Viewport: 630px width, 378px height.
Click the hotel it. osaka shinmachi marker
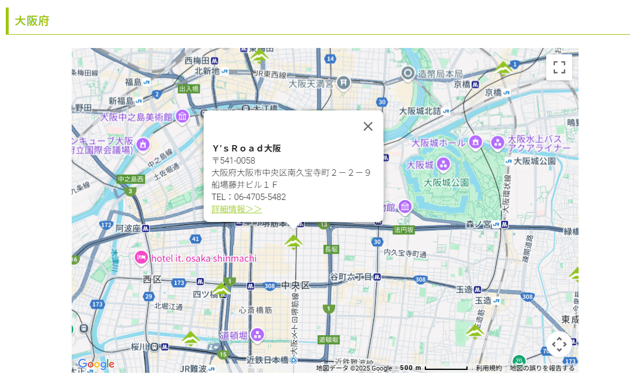pos(141,258)
